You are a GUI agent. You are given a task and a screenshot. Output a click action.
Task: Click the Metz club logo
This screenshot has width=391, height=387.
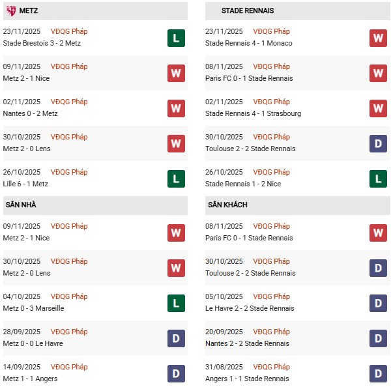pyautogui.click(x=10, y=10)
